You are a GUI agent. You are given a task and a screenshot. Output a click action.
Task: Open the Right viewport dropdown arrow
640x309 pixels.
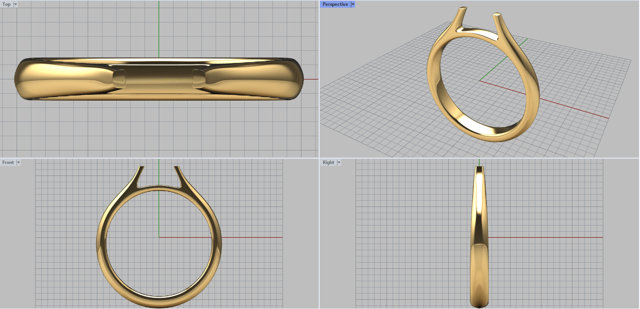coord(339,163)
